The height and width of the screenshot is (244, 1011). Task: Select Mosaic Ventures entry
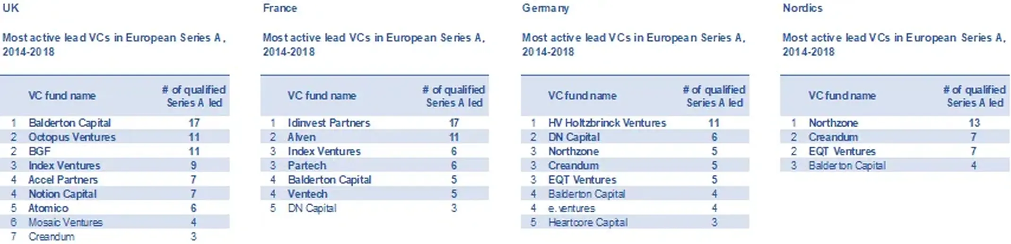coord(65,222)
